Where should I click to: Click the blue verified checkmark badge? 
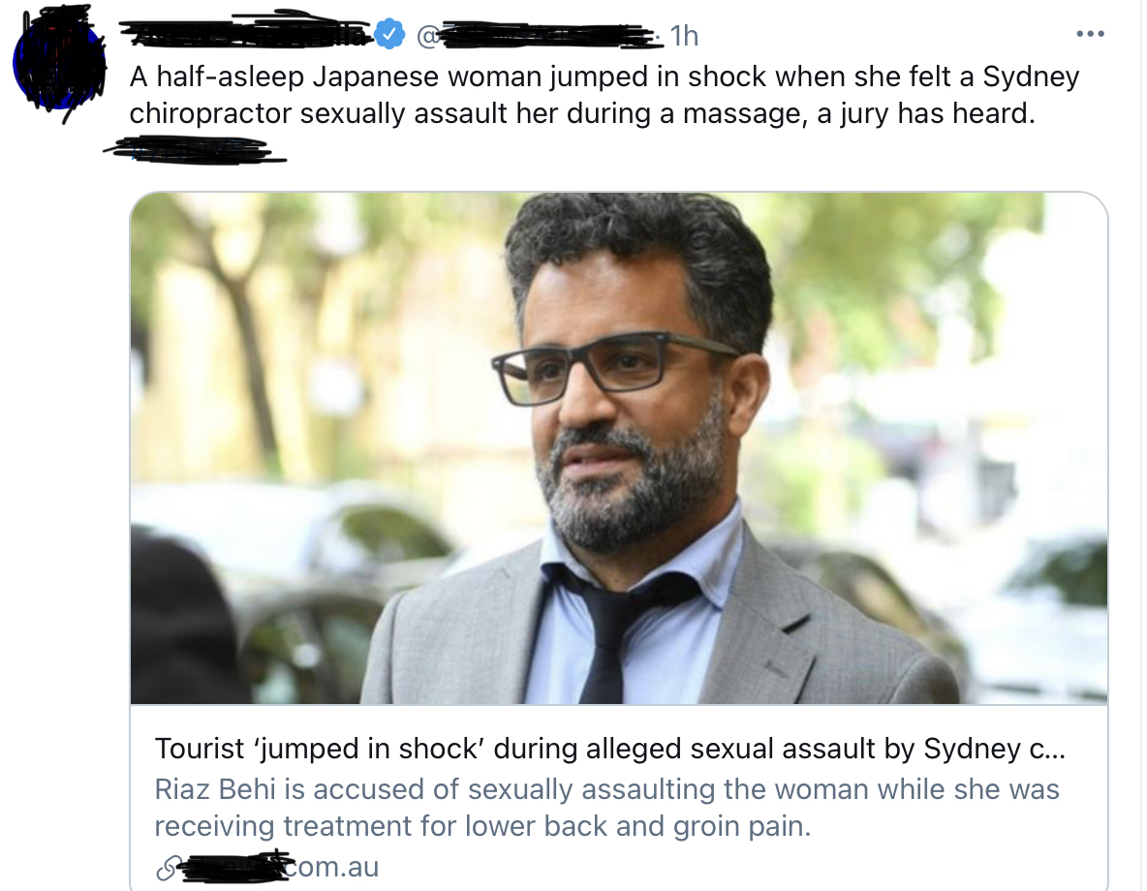pyautogui.click(x=389, y=34)
